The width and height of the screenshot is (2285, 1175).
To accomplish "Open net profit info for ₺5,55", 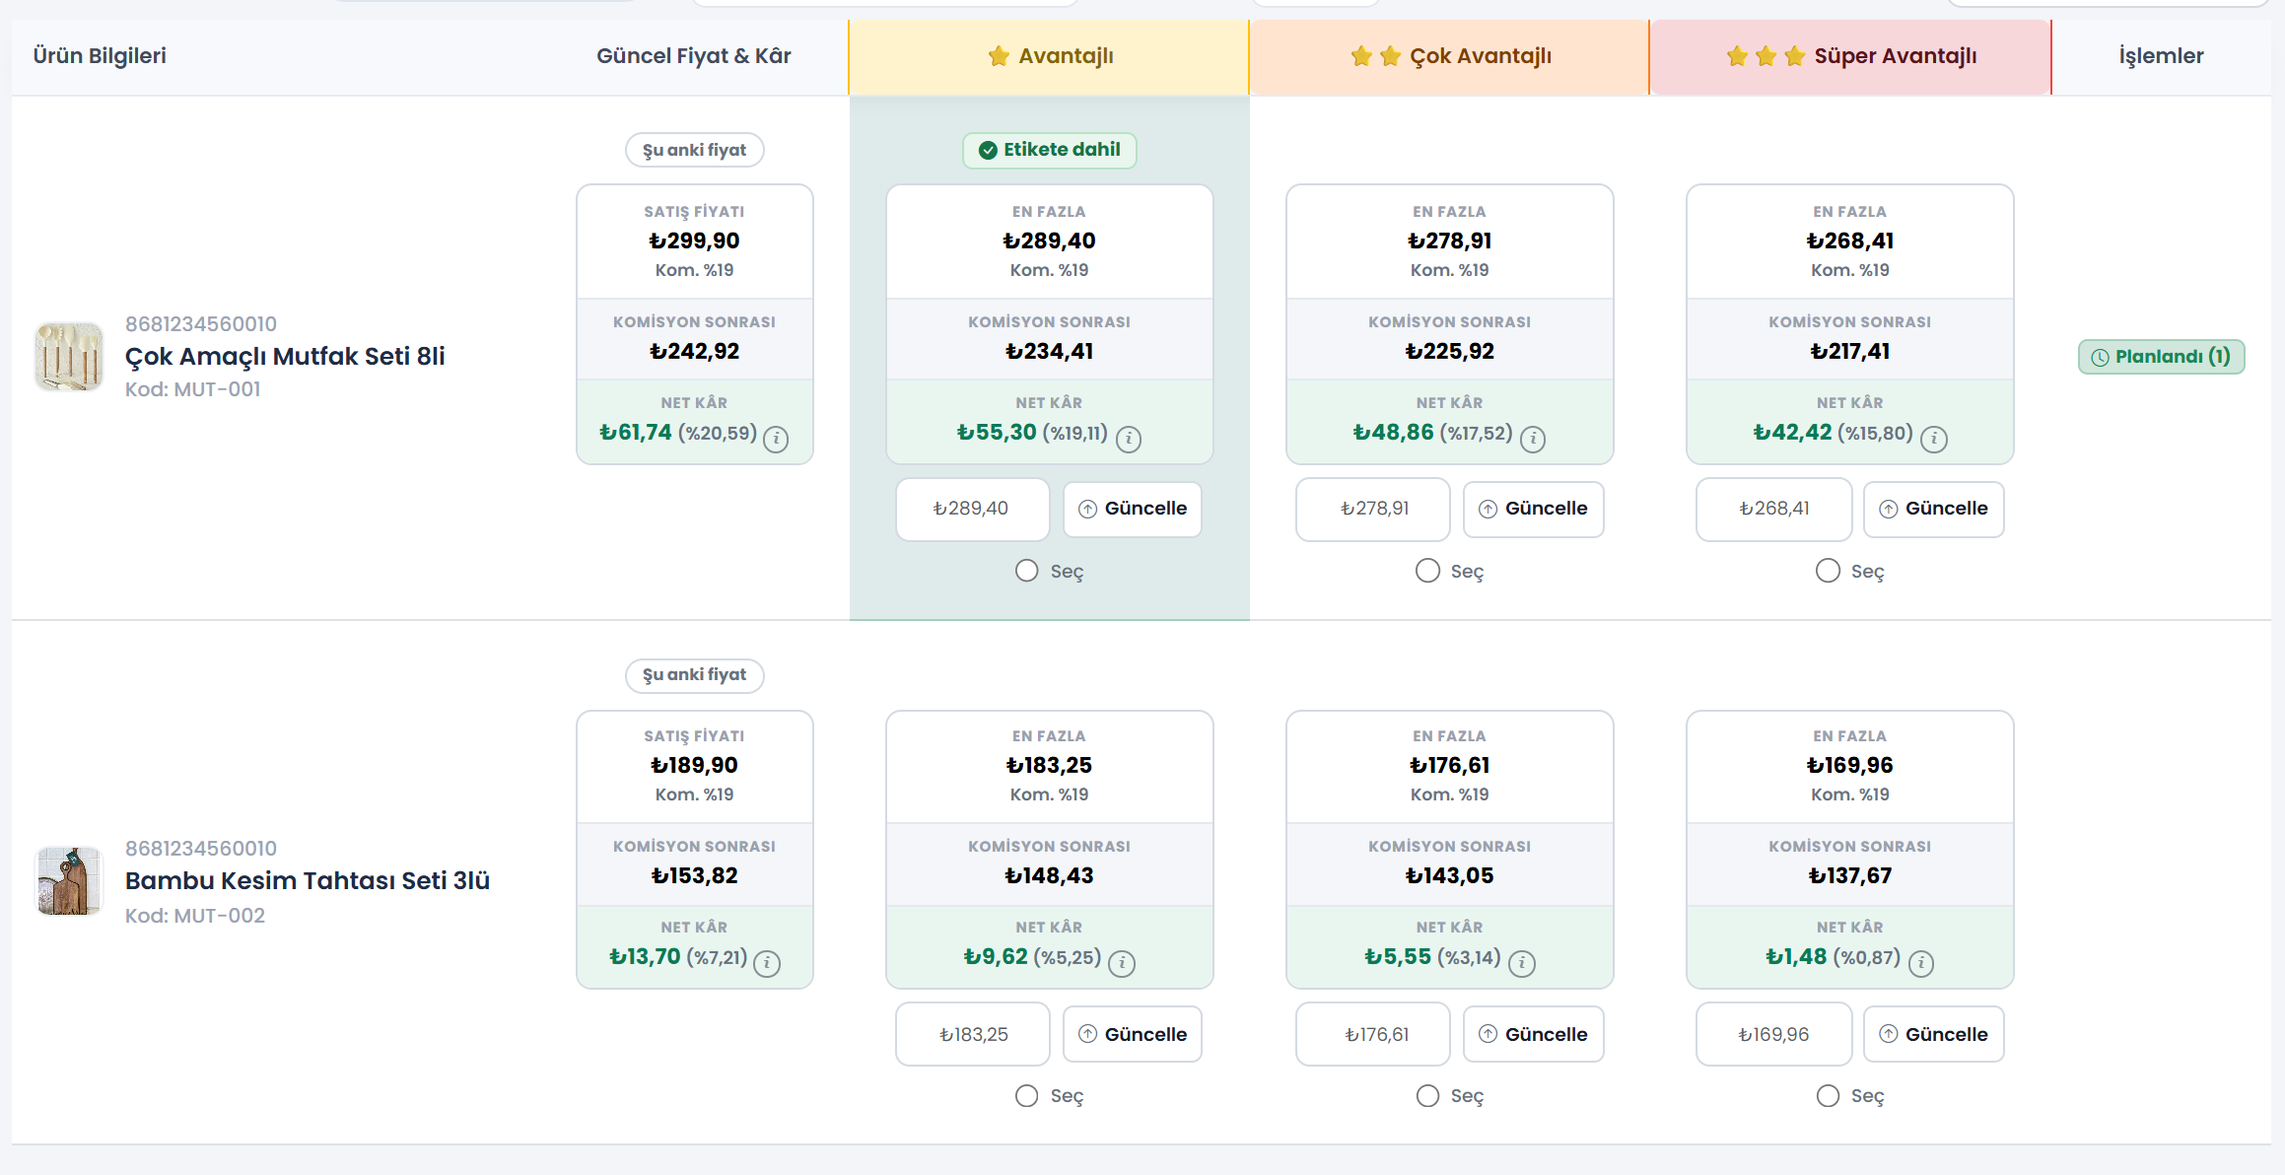I will click(x=1522, y=962).
